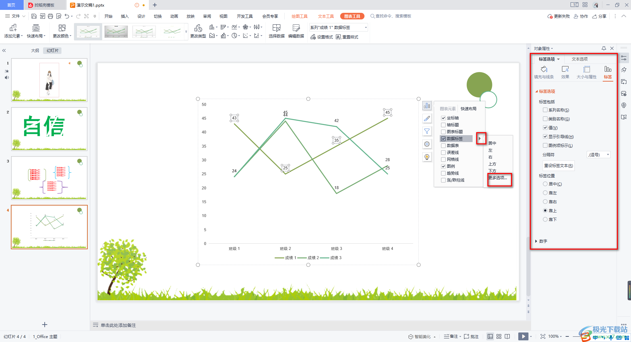Switch to reading view icon

pos(507,336)
